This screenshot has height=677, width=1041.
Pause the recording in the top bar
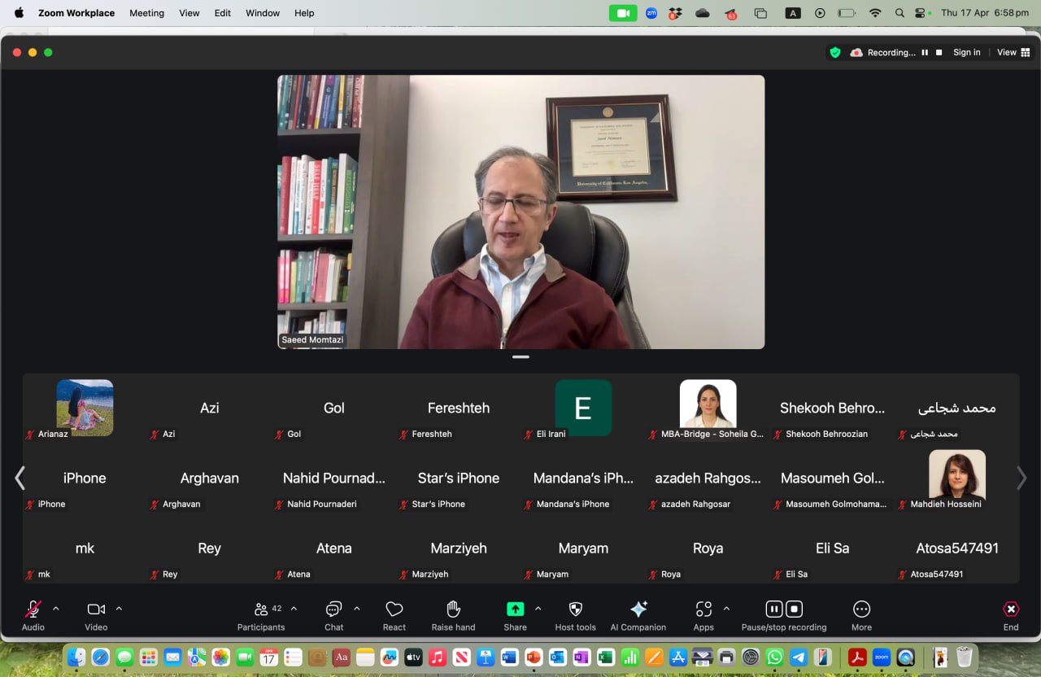pos(925,52)
